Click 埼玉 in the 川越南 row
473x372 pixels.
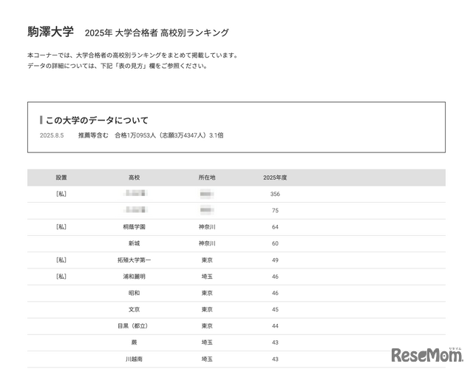pyautogui.click(x=207, y=359)
